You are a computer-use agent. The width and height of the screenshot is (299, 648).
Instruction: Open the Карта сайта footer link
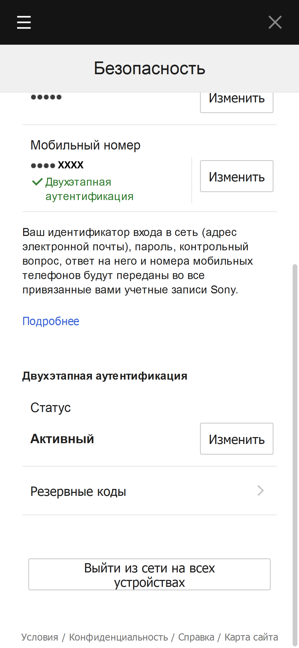251,637
